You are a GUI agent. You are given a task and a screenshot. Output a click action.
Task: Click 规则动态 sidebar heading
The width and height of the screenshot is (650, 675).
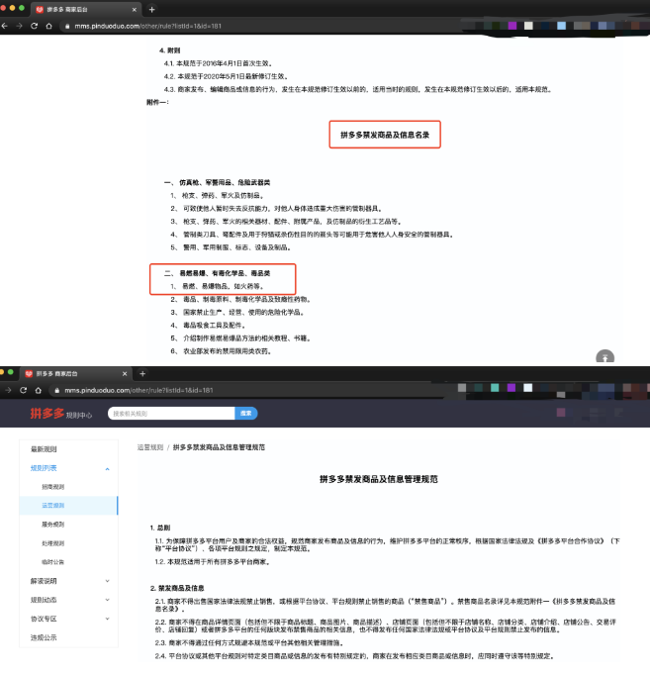click(44, 600)
